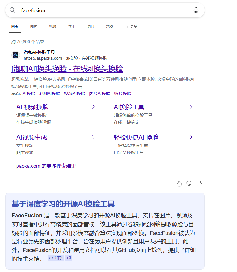The height and width of the screenshot is (272, 237).
Task: Activate microphone voice search
Action: (x=196, y=10)
